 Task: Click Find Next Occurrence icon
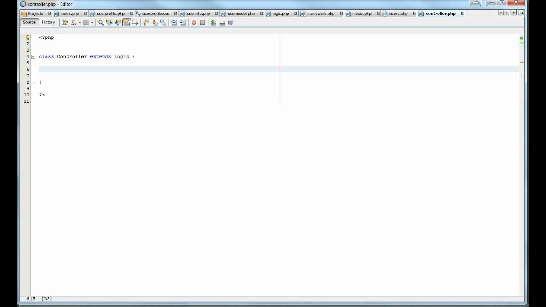coord(118,22)
